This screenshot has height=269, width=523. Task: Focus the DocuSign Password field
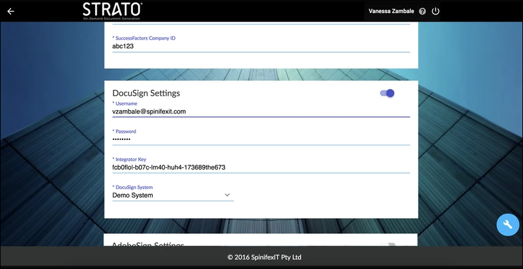tap(261, 139)
